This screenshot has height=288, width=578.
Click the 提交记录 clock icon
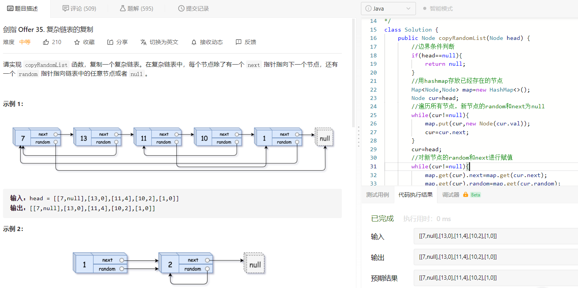pos(181,8)
